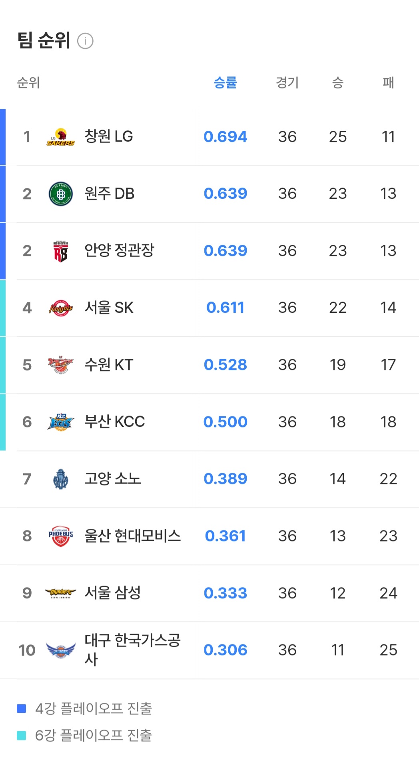The width and height of the screenshot is (419, 770).
Task: Click the 창원 LG Sakers logo
Action: coord(60,137)
